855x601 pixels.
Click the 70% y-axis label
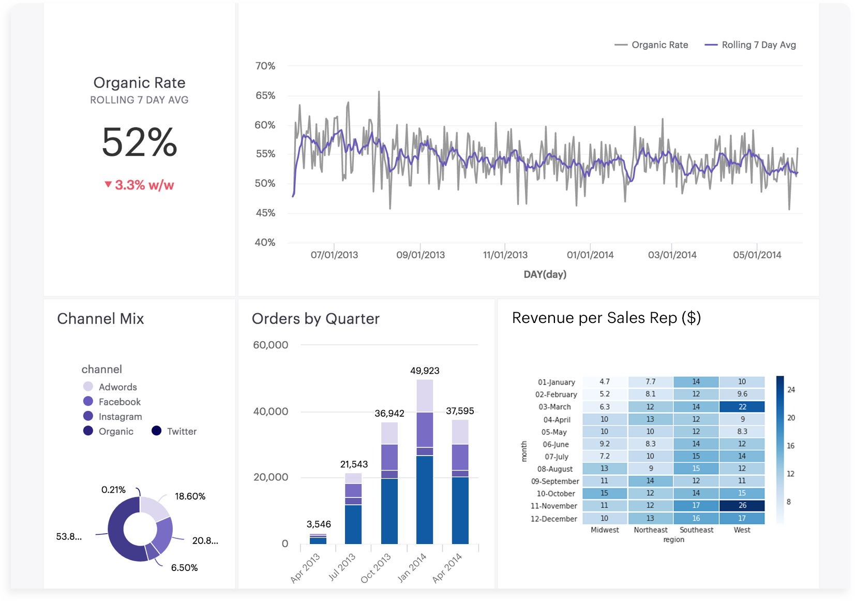tap(265, 66)
